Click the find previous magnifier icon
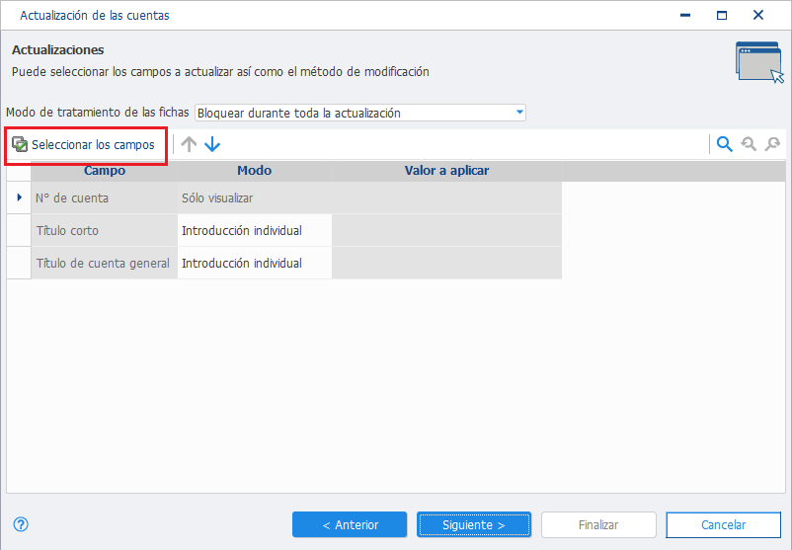 coord(749,144)
